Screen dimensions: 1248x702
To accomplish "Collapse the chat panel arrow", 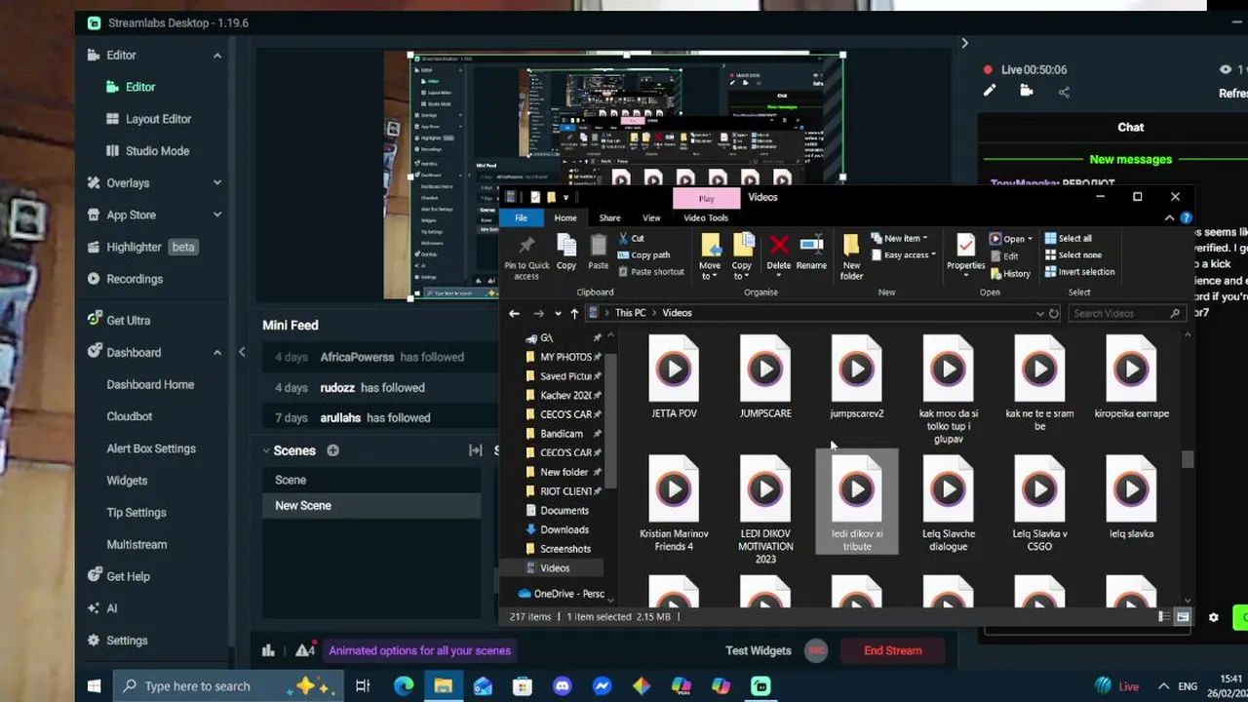I will pyautogui.click(x=964, y=43).
